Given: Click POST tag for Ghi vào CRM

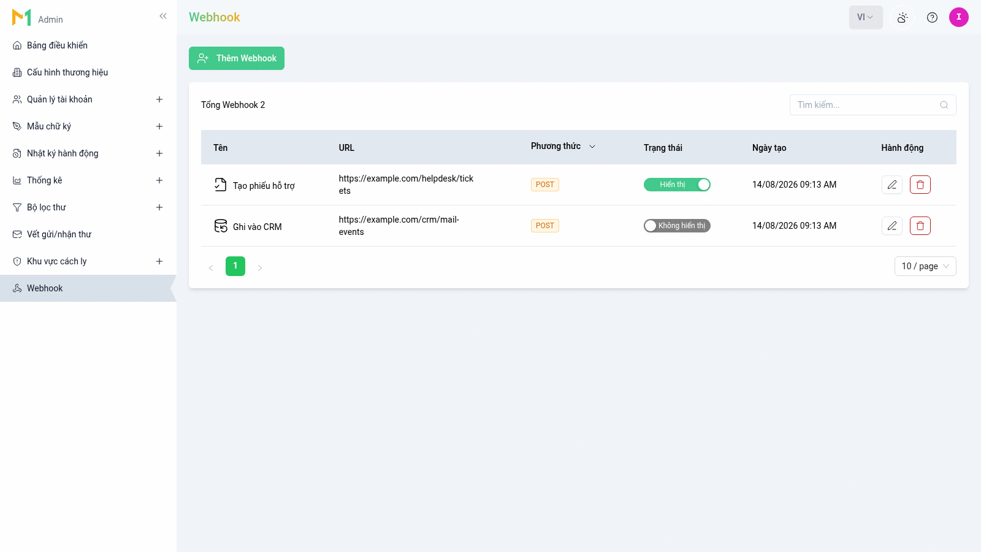Looking at the screenshot, I should 545,226.
